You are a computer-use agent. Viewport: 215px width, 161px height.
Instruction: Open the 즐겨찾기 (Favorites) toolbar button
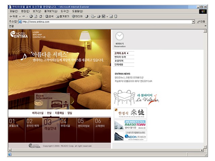point(63,16)
